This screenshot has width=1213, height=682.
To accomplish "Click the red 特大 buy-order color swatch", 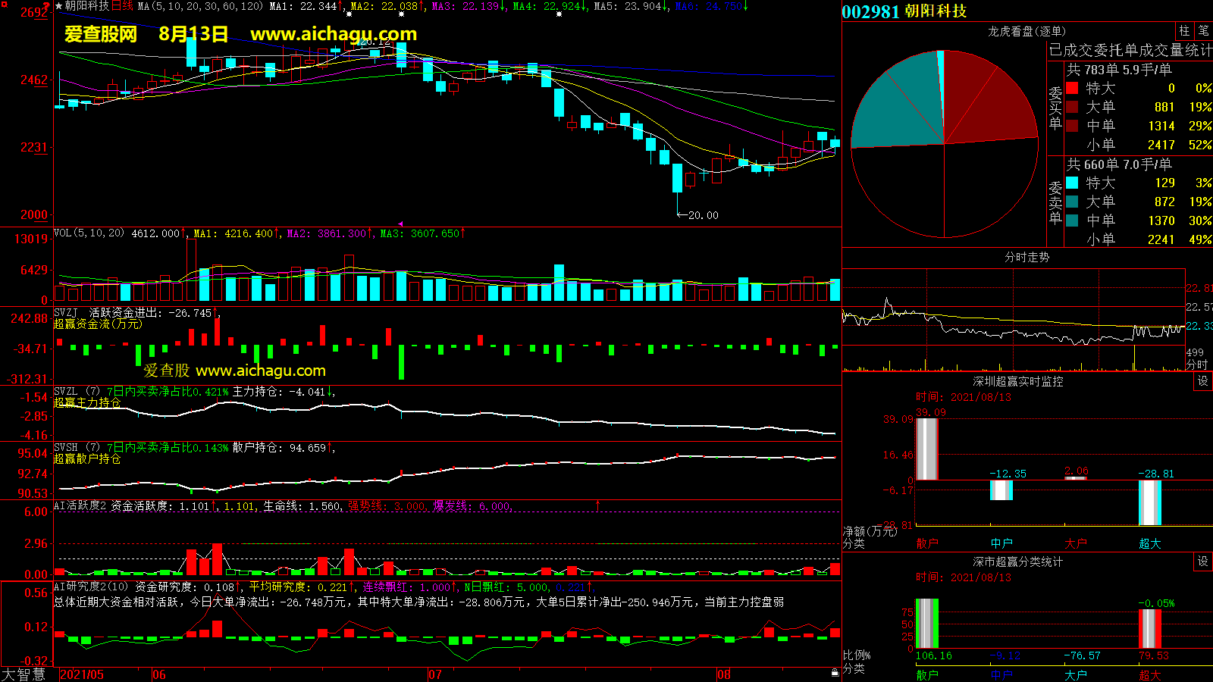I will tap(1072, 88).
